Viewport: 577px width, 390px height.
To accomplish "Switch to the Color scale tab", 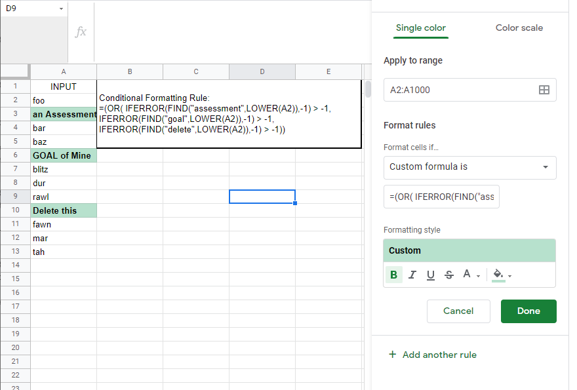I will coord(519,28).
